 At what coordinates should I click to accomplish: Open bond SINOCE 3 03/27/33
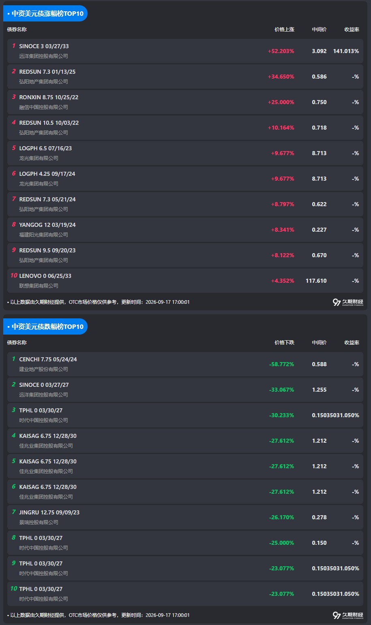click(x=44, y=46)
